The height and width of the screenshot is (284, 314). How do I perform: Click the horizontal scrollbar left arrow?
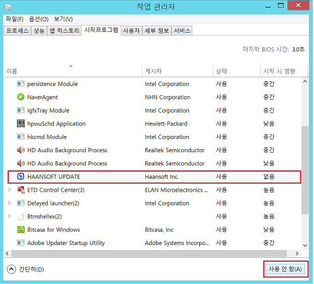7,254
